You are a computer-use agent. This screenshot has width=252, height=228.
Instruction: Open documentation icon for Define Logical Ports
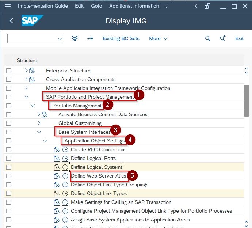(57, 158)
